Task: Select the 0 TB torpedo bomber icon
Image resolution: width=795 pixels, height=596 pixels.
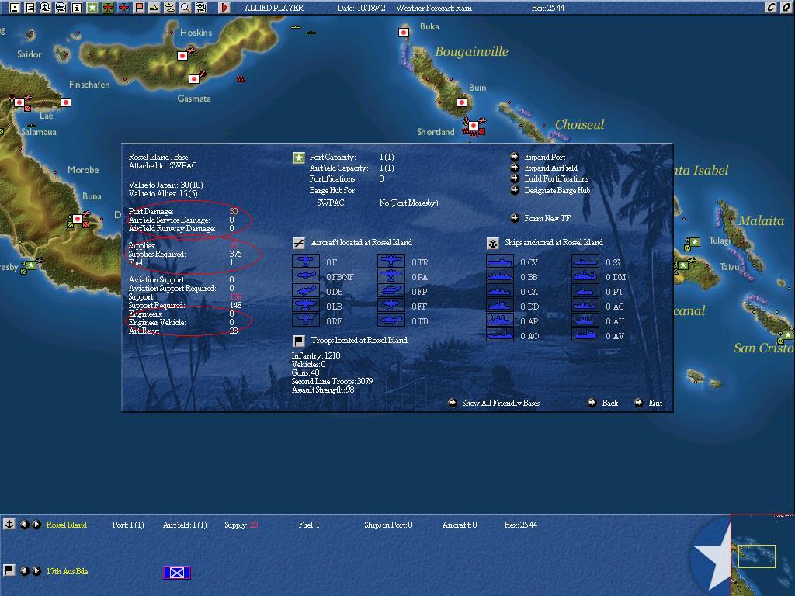Action: coord(391,321)
